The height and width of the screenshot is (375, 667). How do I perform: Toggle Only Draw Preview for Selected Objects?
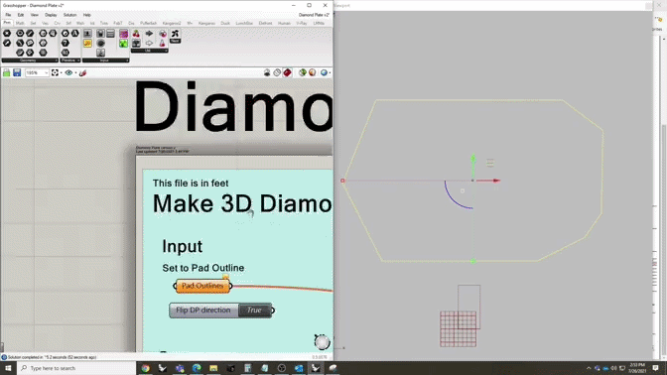pos(302,72)
